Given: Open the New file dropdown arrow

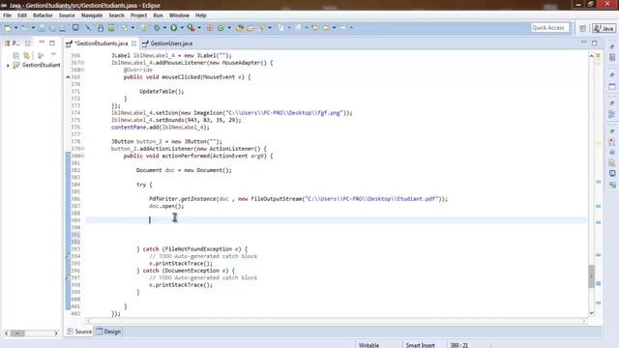Looking at the screenshot, I should point(15,28).
